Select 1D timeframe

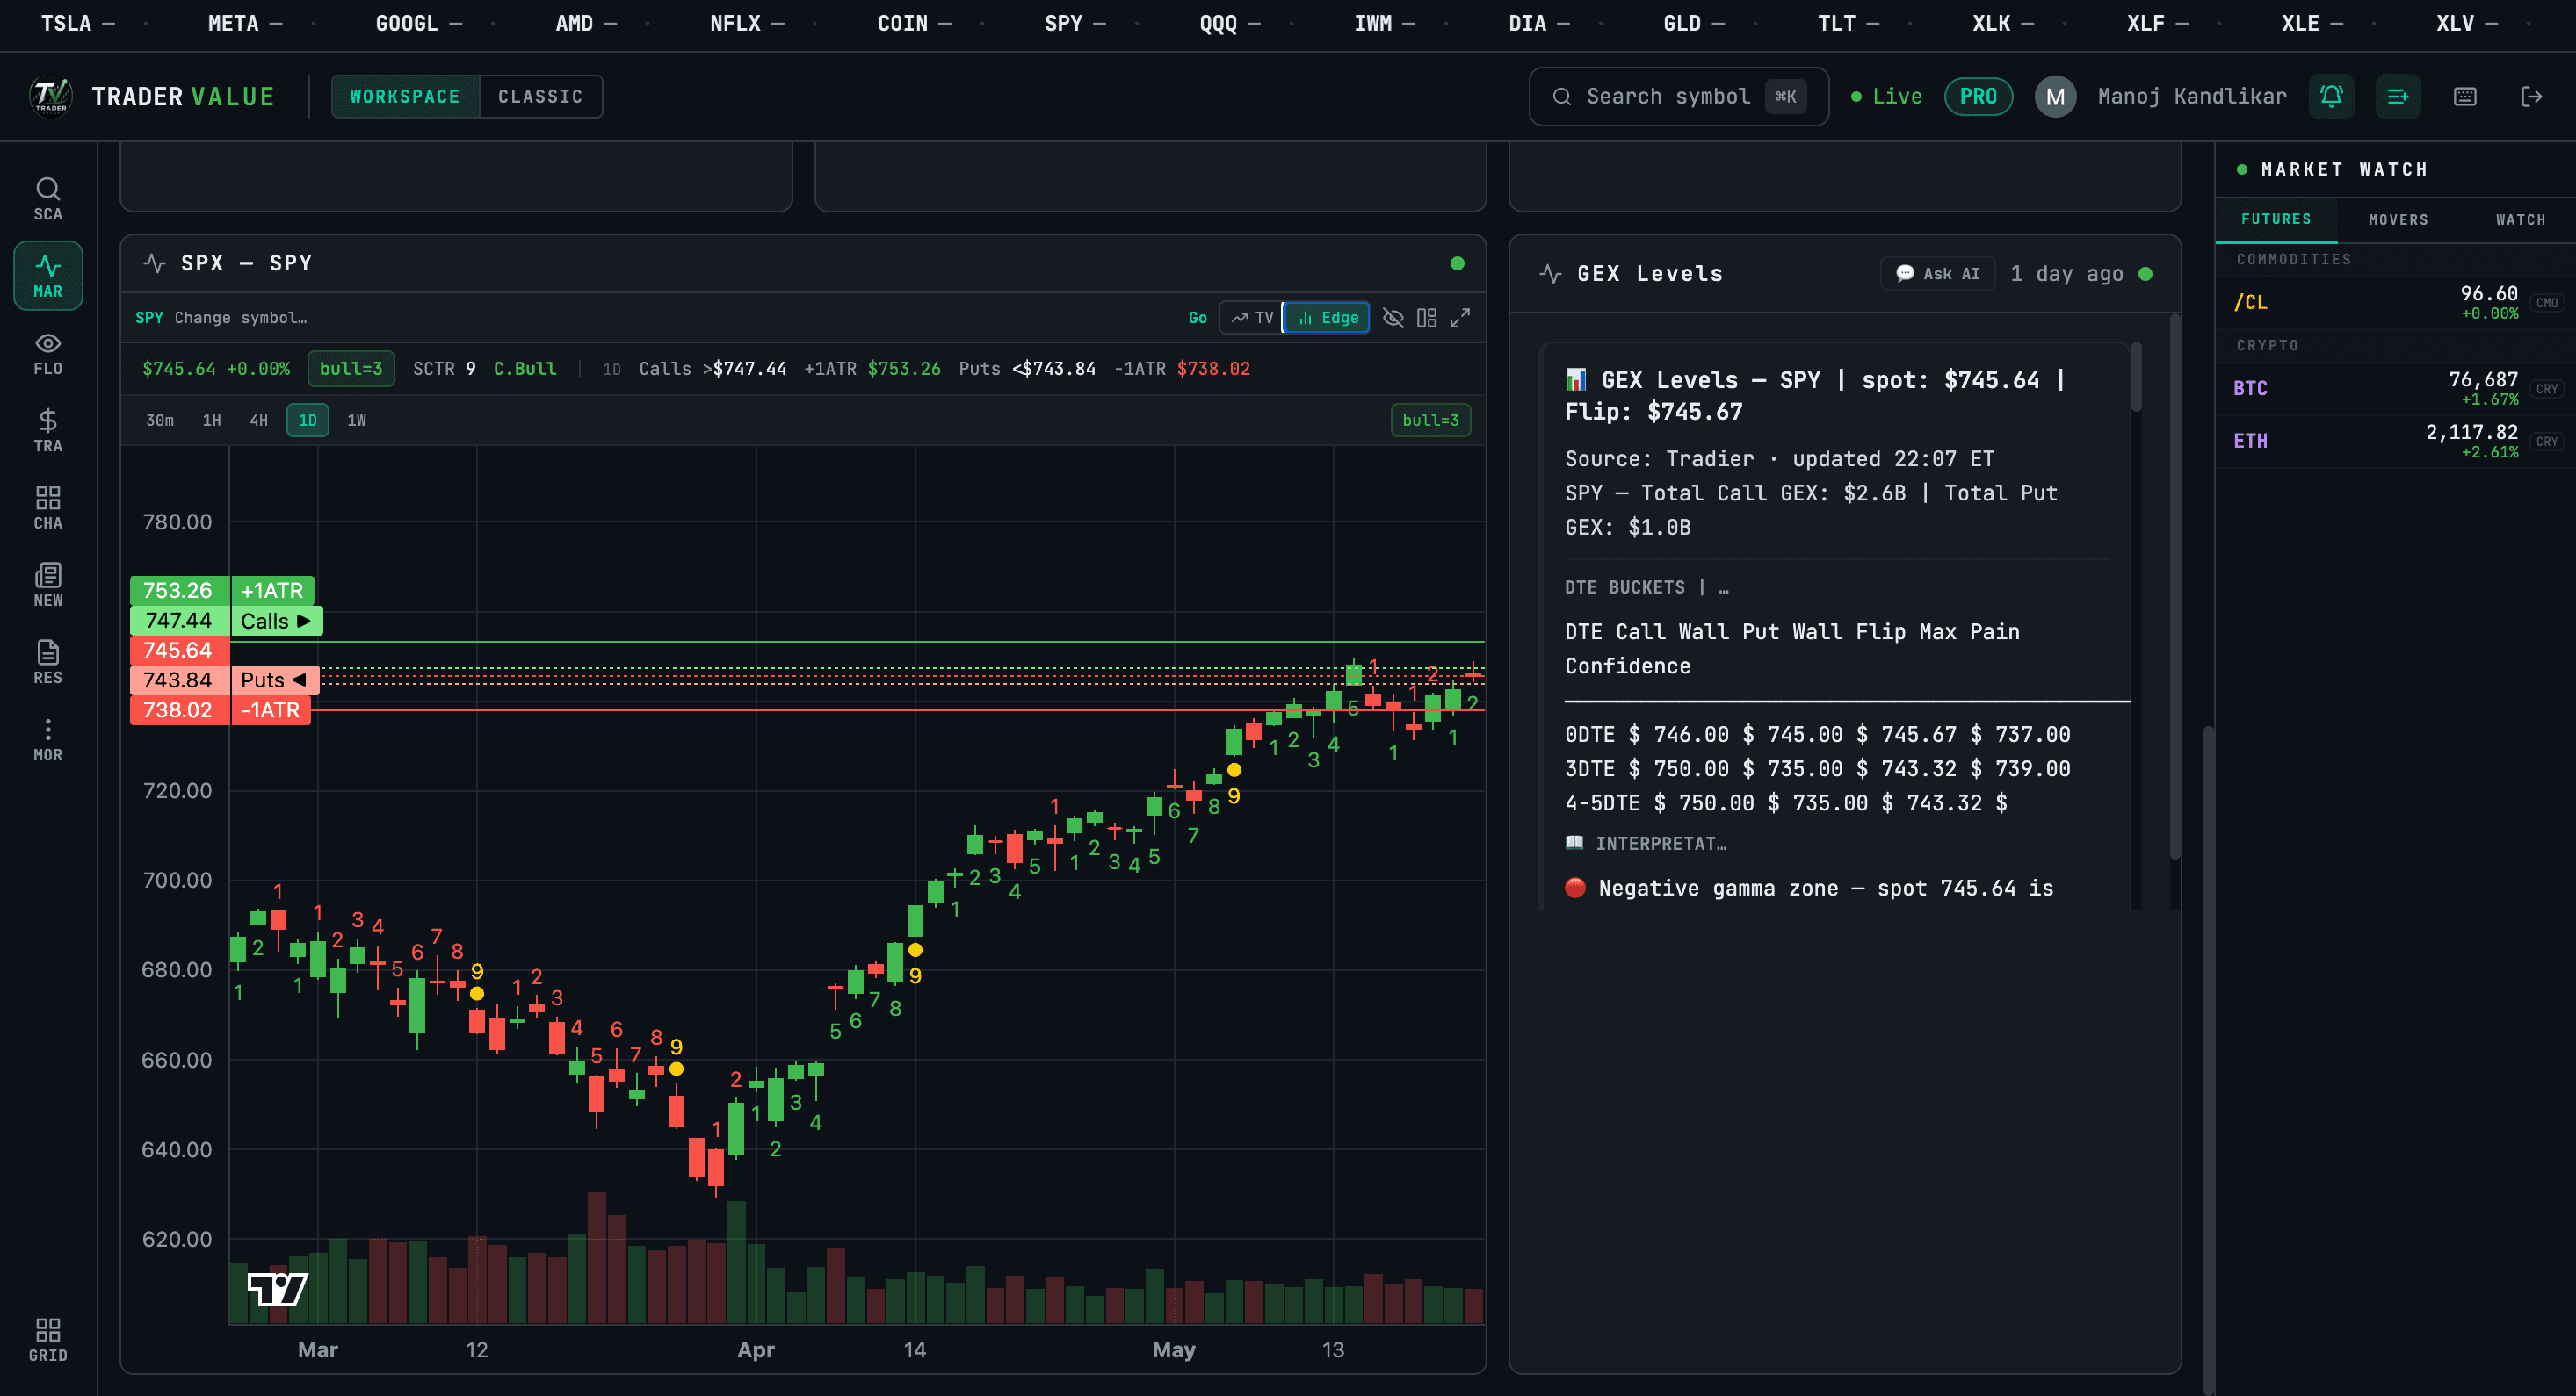308,421
